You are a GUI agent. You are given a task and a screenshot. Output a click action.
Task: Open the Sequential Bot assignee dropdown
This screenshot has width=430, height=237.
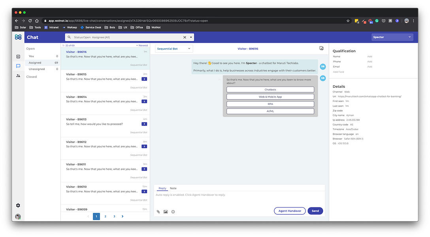click(x=174, y=49)
